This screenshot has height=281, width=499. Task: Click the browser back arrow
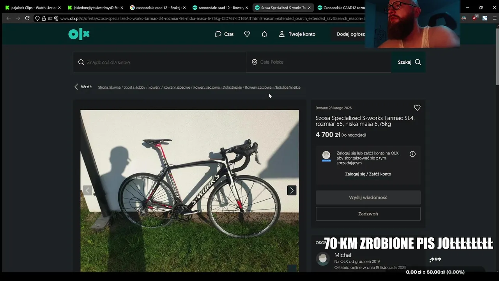click(9, 18)
